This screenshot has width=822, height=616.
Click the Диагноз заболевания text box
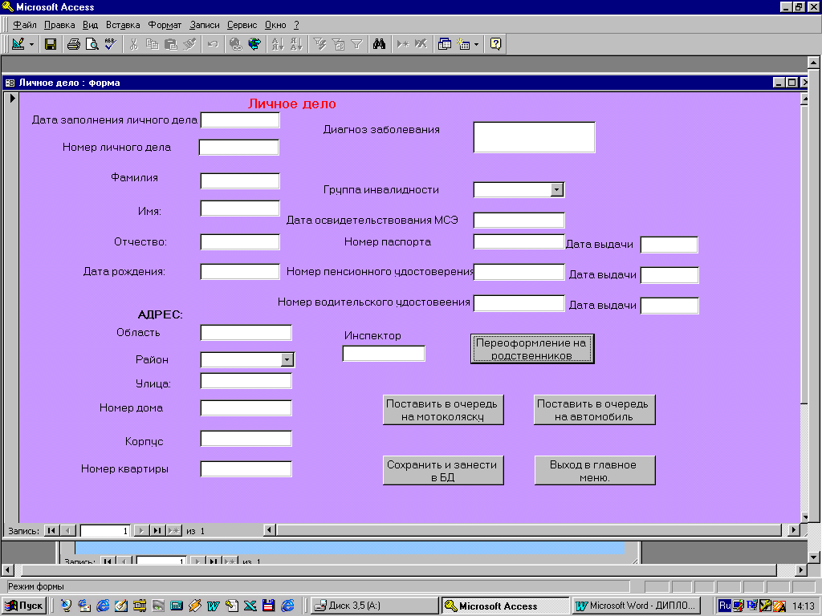534,137
